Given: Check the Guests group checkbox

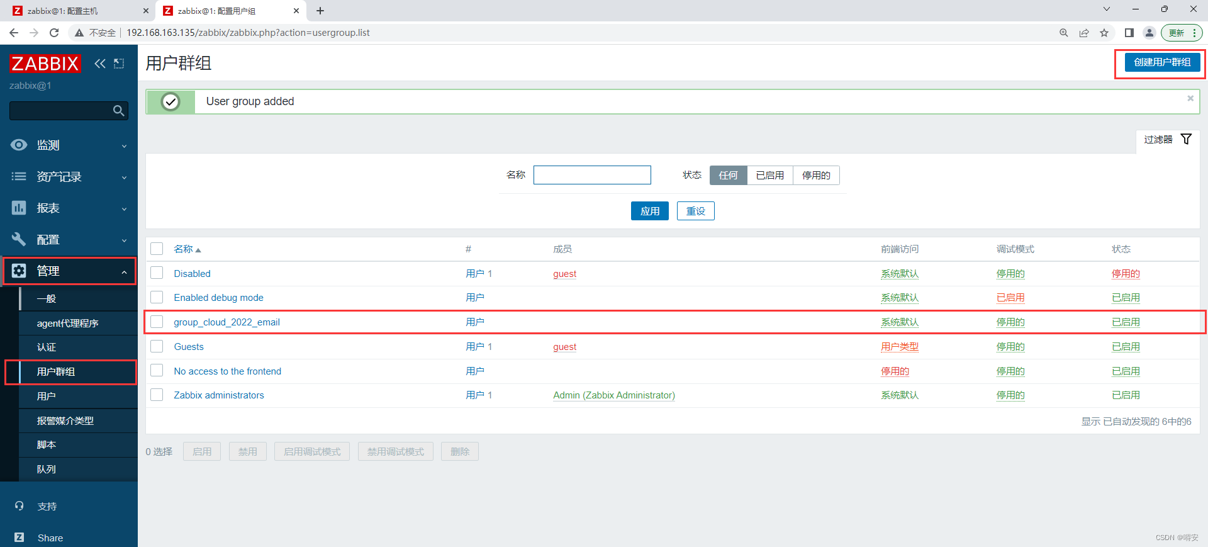Looking at the screenshot, I should [157, 346].
